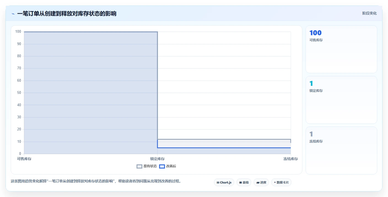
Task: Open the 冻结库存 stat card
Action: pyautogui.click(x=341, y=151)
